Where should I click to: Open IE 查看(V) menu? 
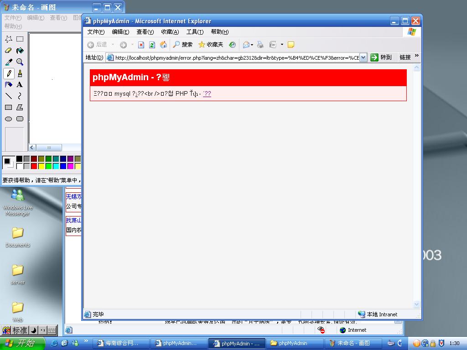coord(145,32)
